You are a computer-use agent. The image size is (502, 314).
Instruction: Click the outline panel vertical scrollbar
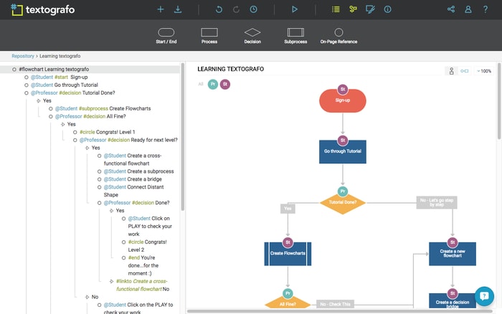(x=183, y=137)
